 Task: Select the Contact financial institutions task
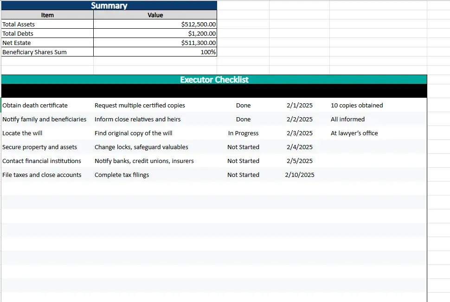(x=42, y=161)
